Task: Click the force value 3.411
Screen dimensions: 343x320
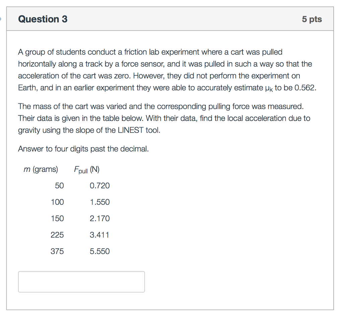Action: pos(99,235)
